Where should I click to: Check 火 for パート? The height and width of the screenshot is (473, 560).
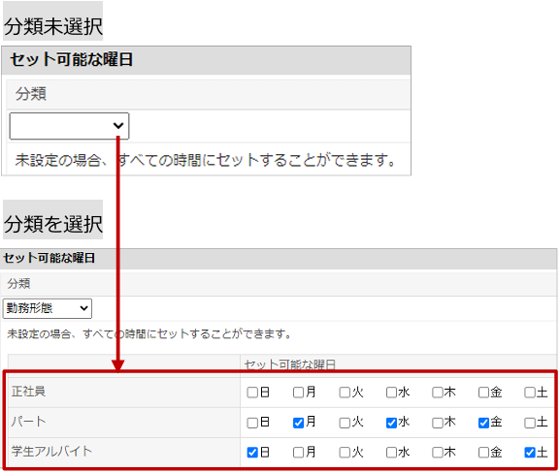pyautogui.click(x=345, y=423)
